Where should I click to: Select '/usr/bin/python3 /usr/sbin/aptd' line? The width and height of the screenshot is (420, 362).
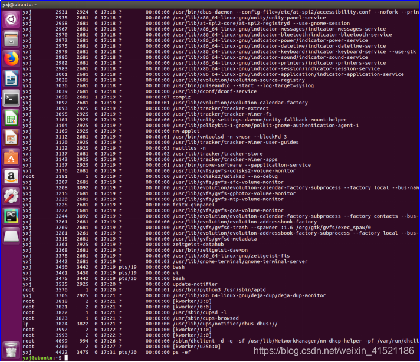[x=219, y=290]
